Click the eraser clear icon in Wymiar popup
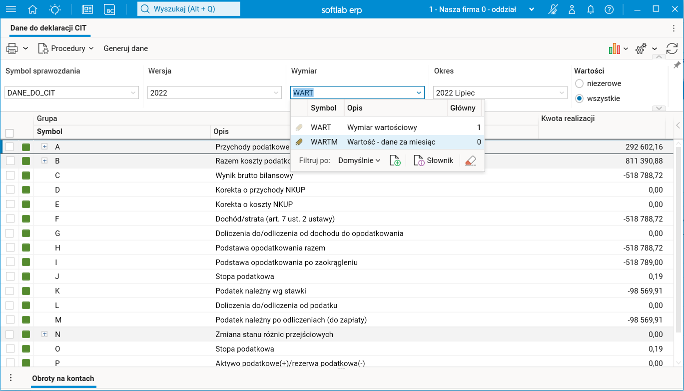This screenshot has width=684, height=391. point(471,160)
